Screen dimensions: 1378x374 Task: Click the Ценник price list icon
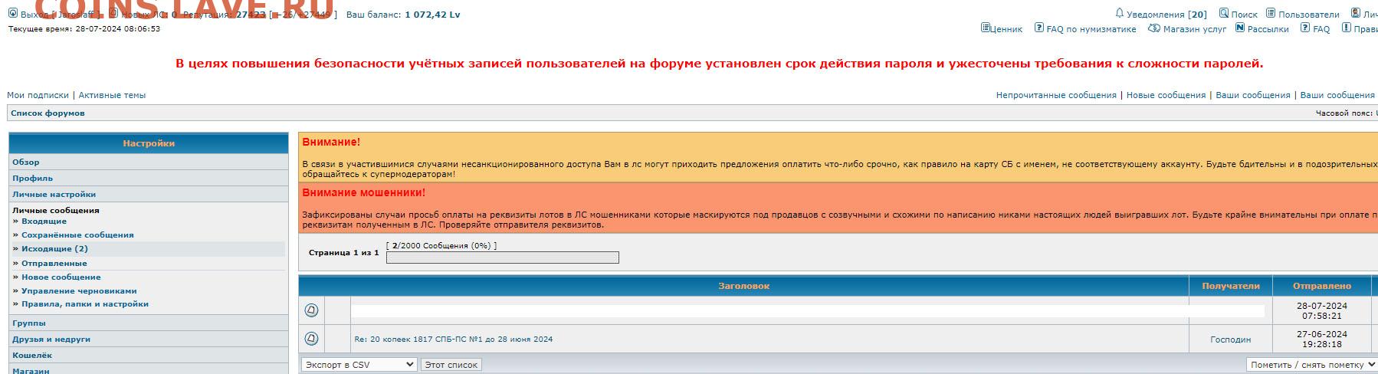(x=985, y=28)
